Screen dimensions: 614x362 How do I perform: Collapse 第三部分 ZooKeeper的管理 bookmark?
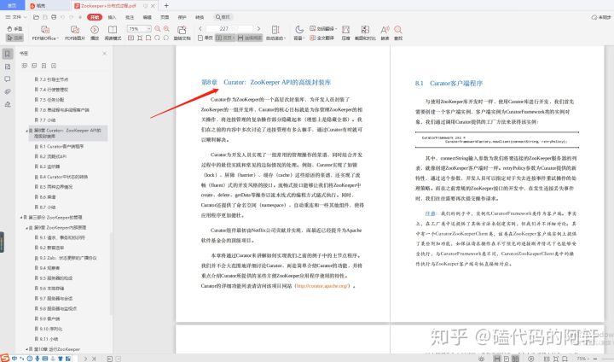click(20, 217)
